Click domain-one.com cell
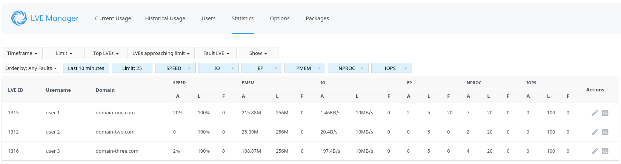This screenshot has height=164, width=621. [115, 113]
